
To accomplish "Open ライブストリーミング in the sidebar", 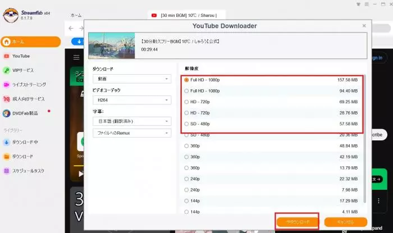I will (29, 85).
